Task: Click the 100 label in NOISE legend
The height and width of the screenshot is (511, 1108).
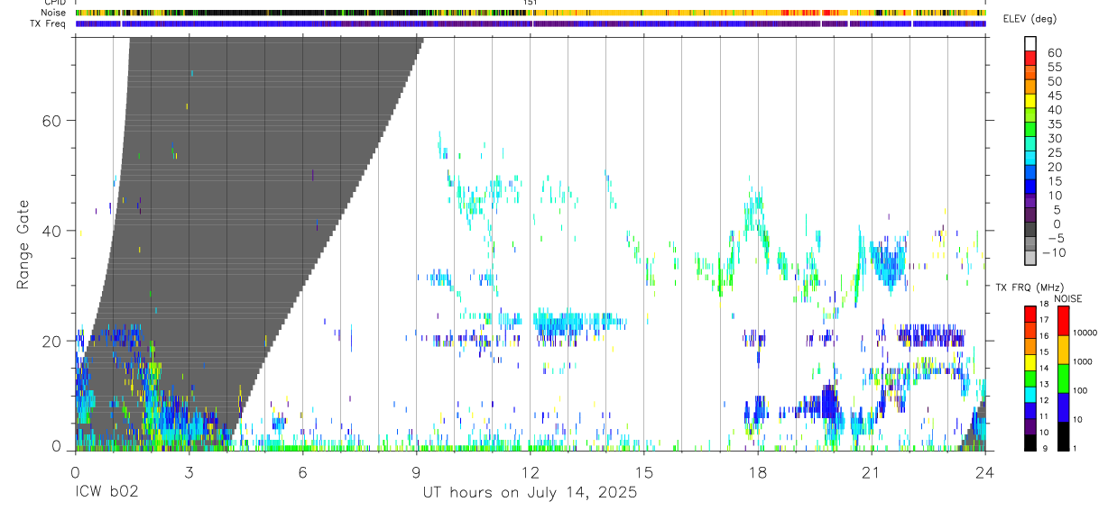Action: coord(1080,390)
